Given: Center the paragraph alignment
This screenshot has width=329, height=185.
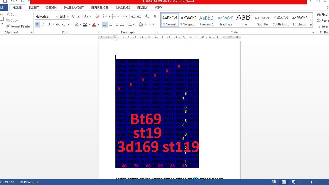Looking at the screenshot, I should [111, 24].
